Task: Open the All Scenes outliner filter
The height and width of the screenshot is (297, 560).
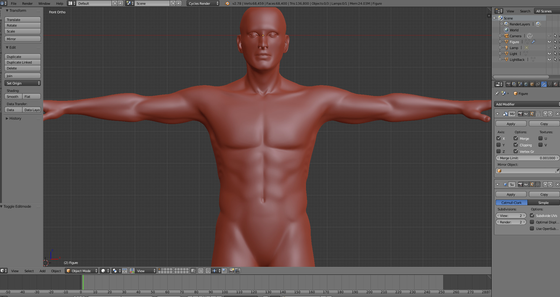Action: [547, 11]
